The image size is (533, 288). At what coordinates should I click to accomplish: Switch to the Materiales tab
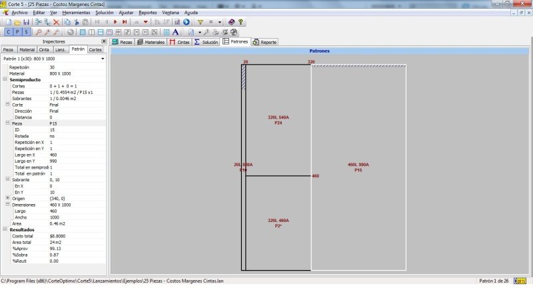coord(151,42)
